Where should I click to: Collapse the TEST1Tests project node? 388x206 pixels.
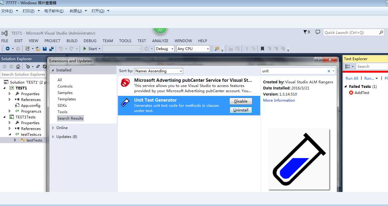pos(5,117)
